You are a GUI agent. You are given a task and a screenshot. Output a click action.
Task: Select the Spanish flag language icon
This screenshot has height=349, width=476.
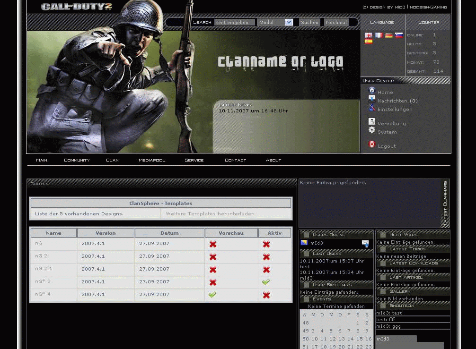pos(368,42)
